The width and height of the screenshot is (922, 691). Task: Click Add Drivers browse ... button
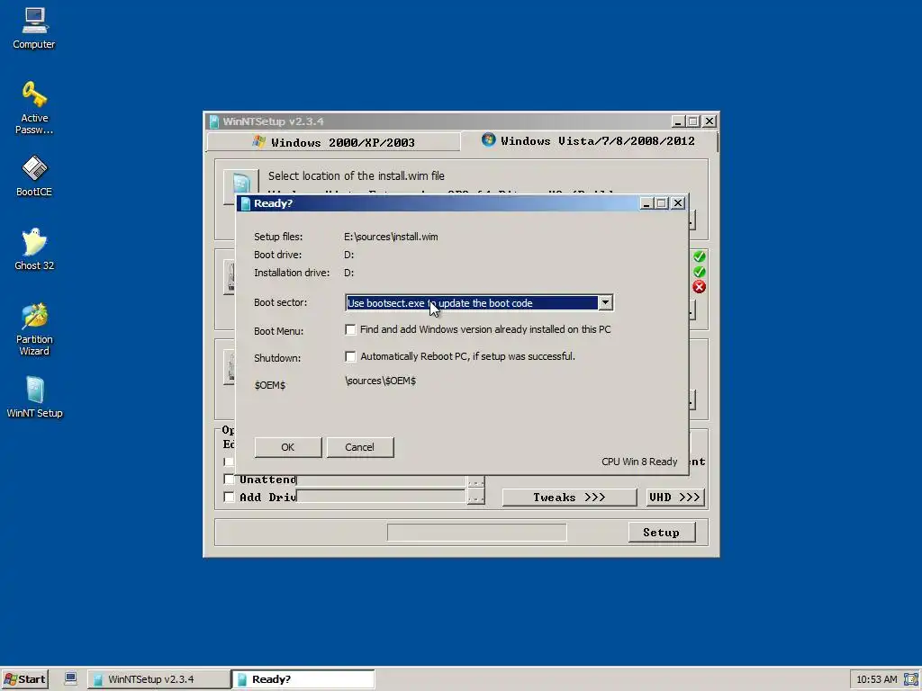tap(475, 497)
